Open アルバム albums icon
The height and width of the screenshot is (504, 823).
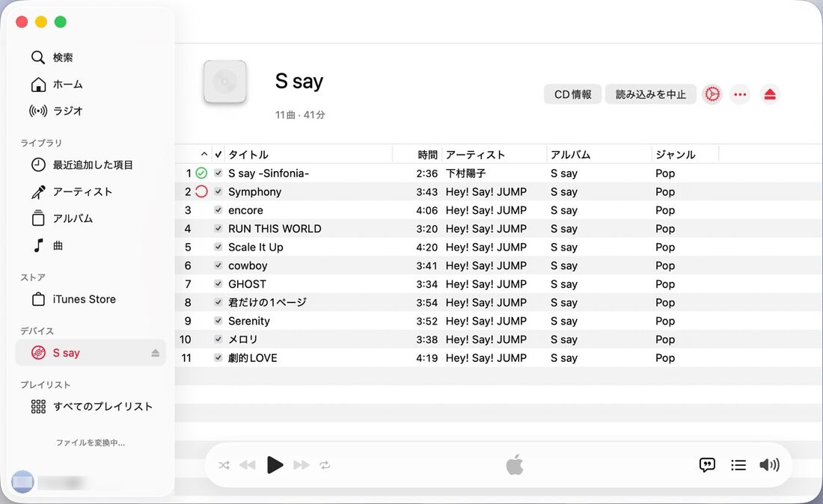(x=38, y=218)
